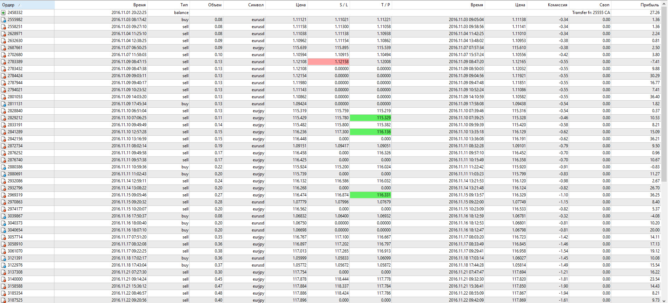Viewport: 668px width, 303px height.
Task: Click the row icon for order 2794021
Action: tap(4, 90)
